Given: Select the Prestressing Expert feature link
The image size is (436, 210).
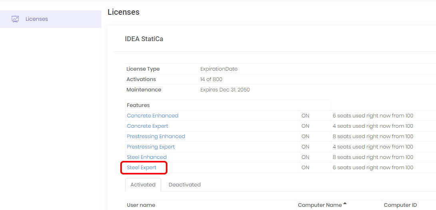Looking at the screenshot, I should point(151,147).
